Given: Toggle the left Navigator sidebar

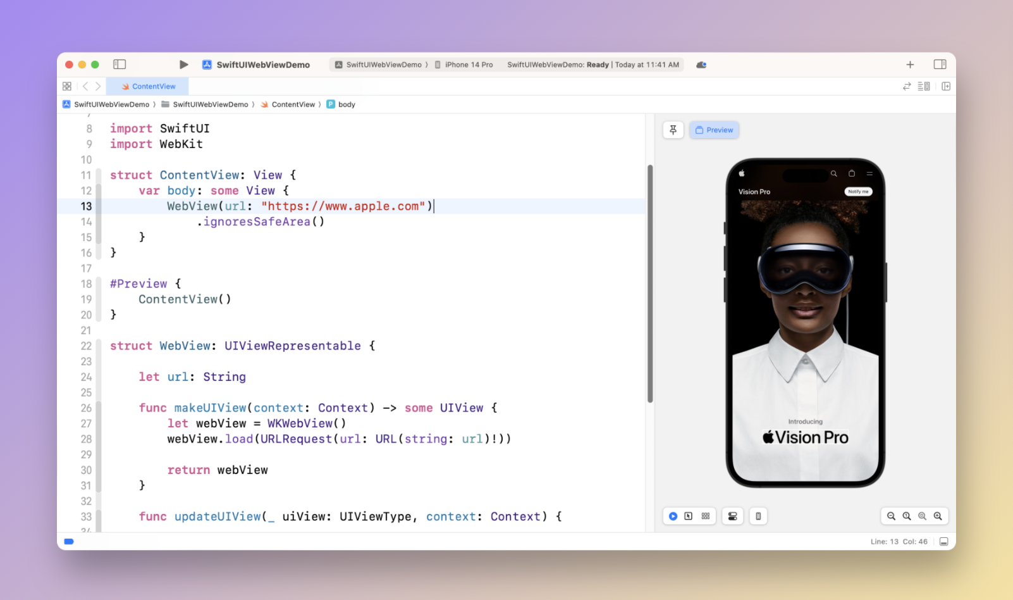Looking at the screenshot, I should [120, 65].
